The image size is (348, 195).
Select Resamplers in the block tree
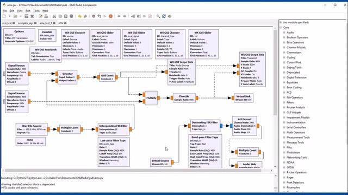point(293,187)
